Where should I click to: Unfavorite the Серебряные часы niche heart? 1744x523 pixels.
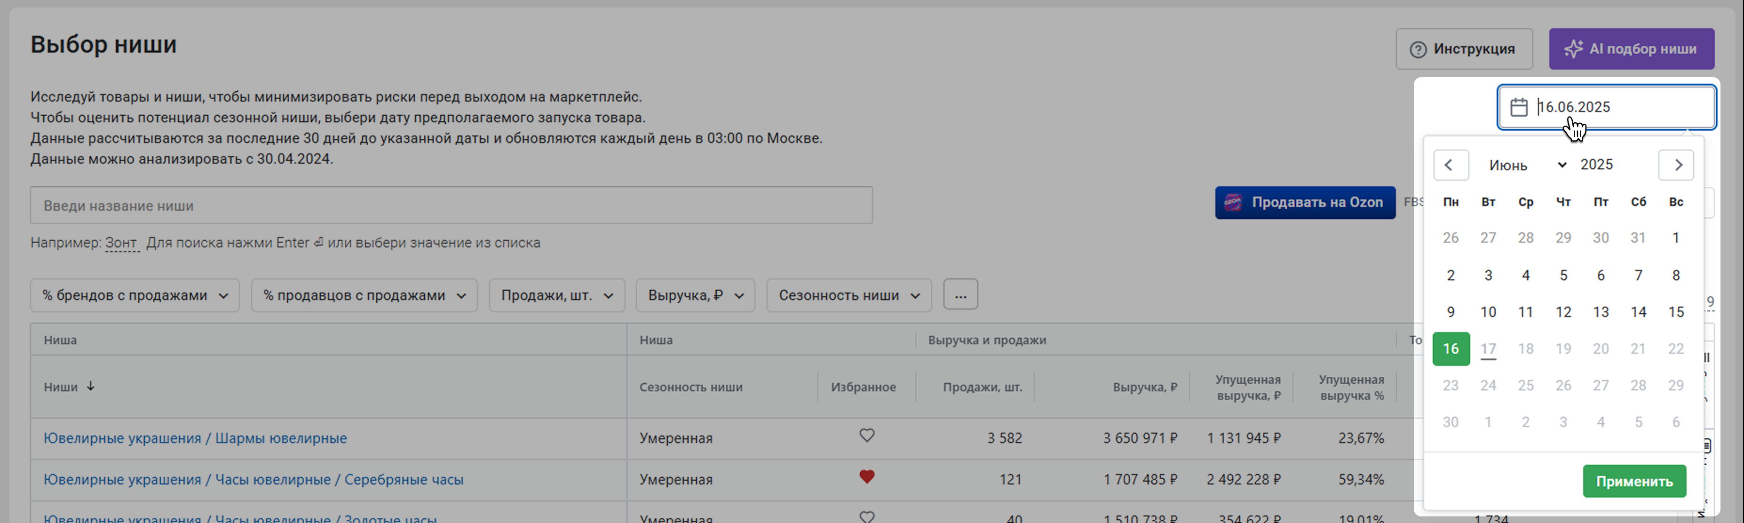(866, 477)
